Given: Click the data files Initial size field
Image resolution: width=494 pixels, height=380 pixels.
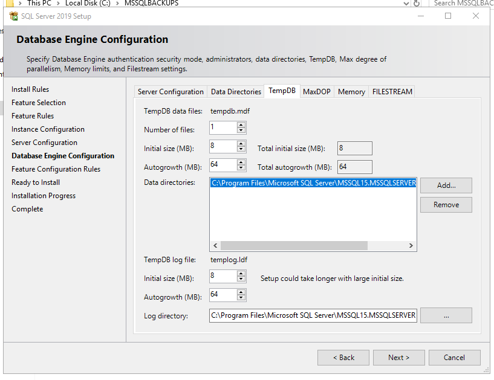Looking at the screenshot, I should coord(223,146).
